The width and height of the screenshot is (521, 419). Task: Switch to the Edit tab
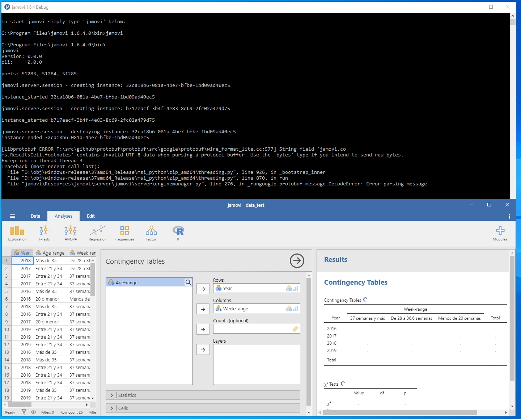pyautogui.click(x=91, y=216)
